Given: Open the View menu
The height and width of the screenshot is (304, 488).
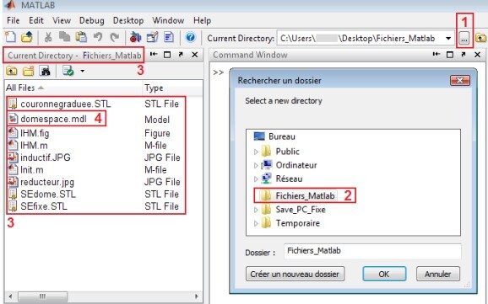Looking at the screenshot, I should (62, 20).
